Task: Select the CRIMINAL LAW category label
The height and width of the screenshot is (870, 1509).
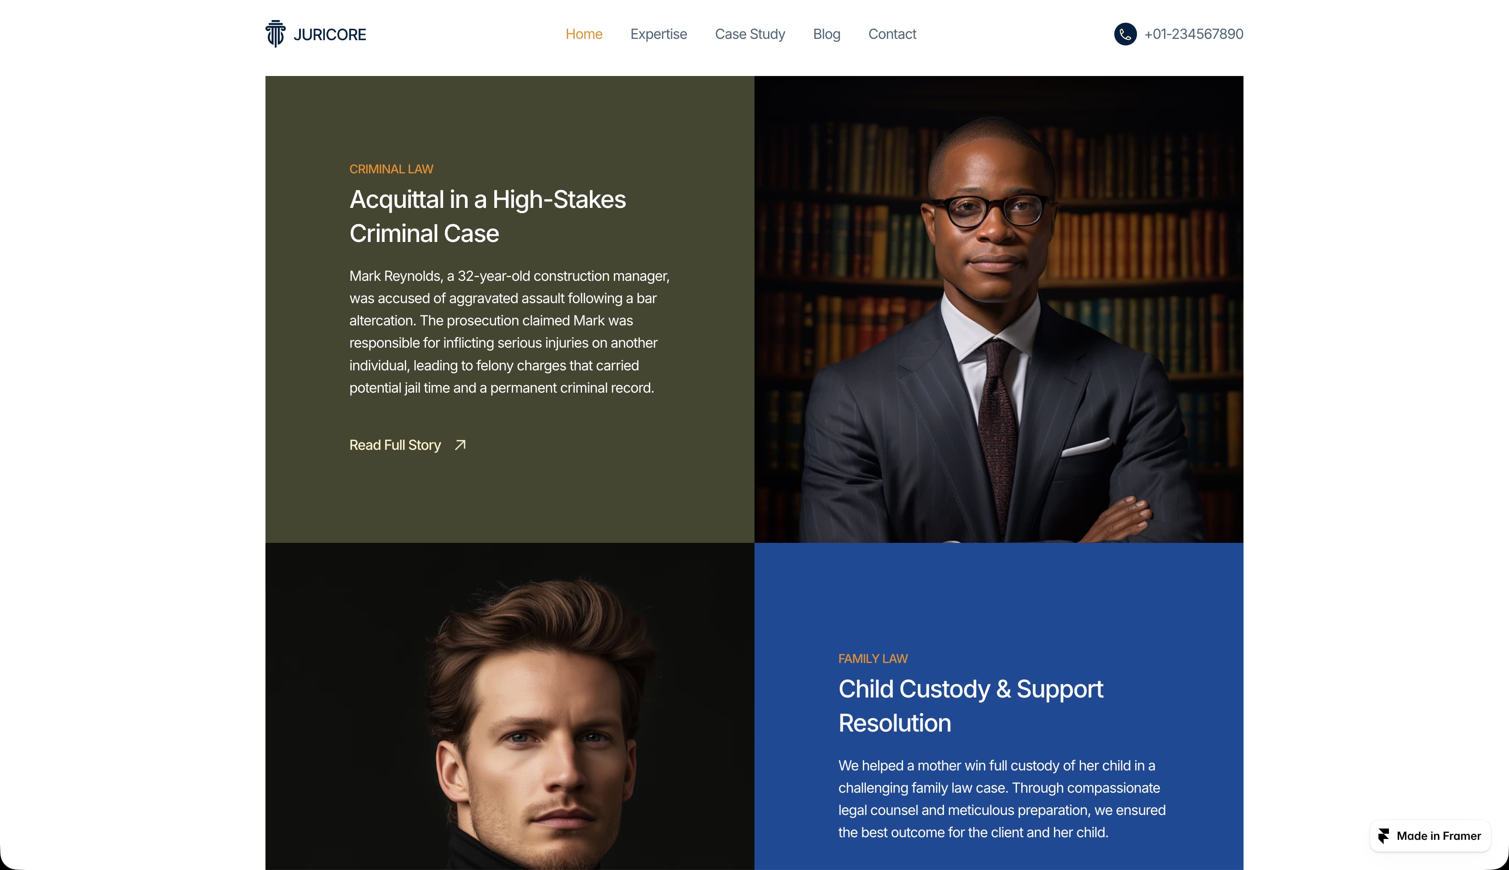Action: pos(391,169)
